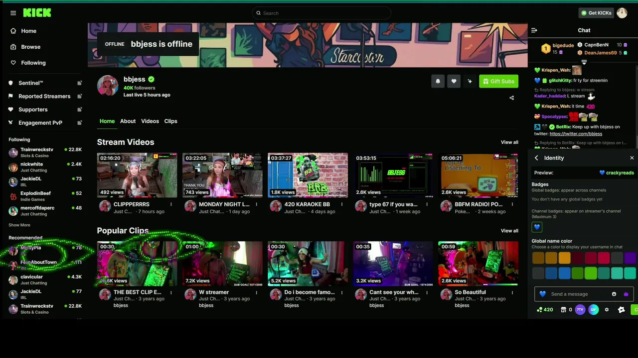This screenshot has width=638, height=358.
Task: Click bbjess channel profile picture
Action: pos(108,86)
